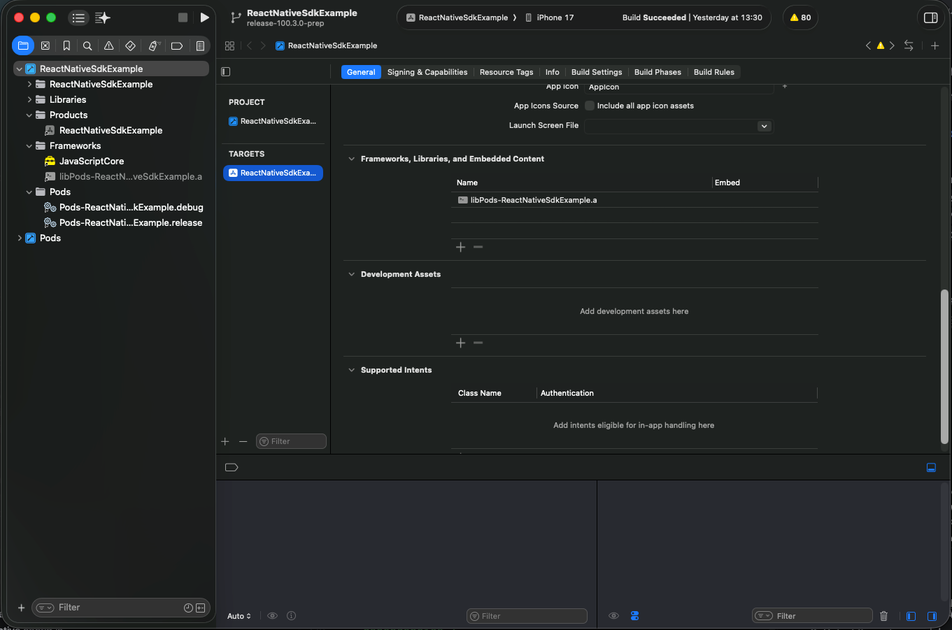Viewport: 952px width, 630px height.
Task: Click the Run (play) button
Action: coord(204,17)
